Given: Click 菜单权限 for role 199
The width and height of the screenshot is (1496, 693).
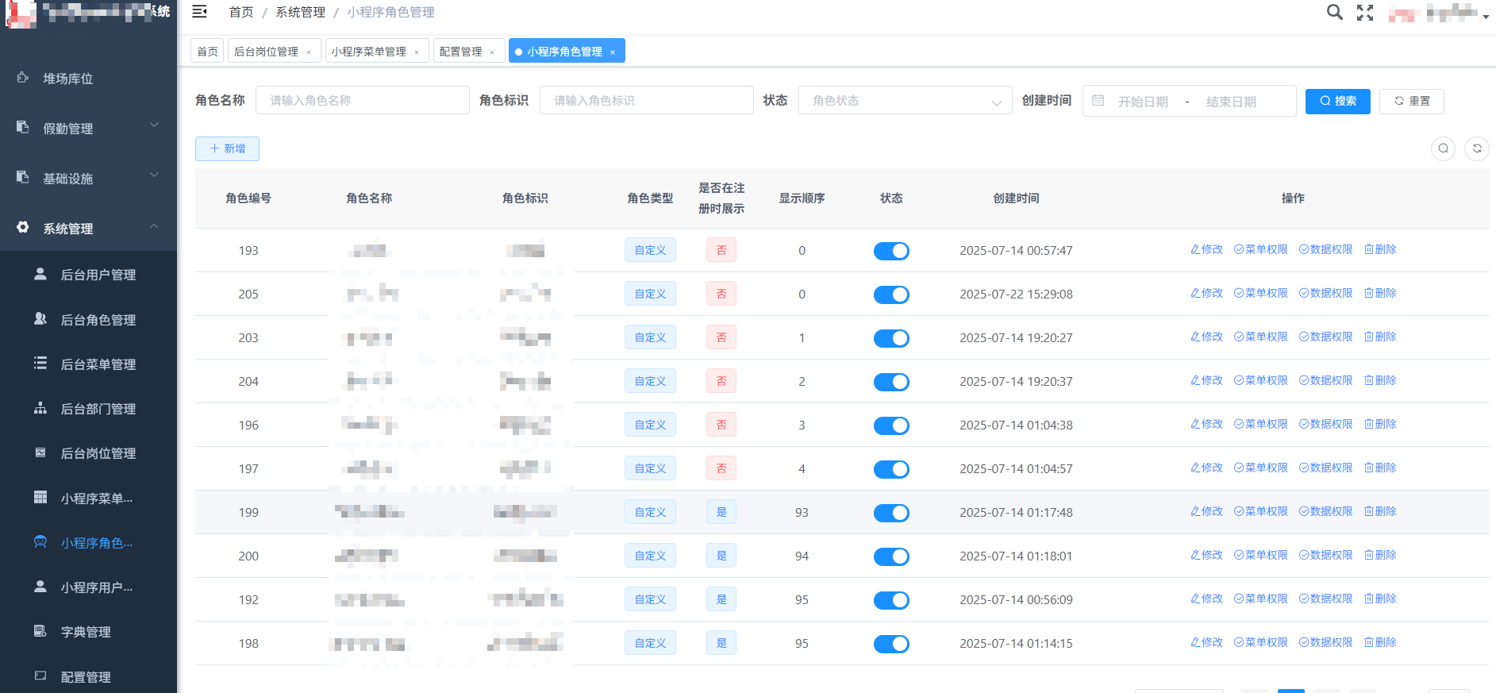Looking at the screenshot, I should (1261, 511).
